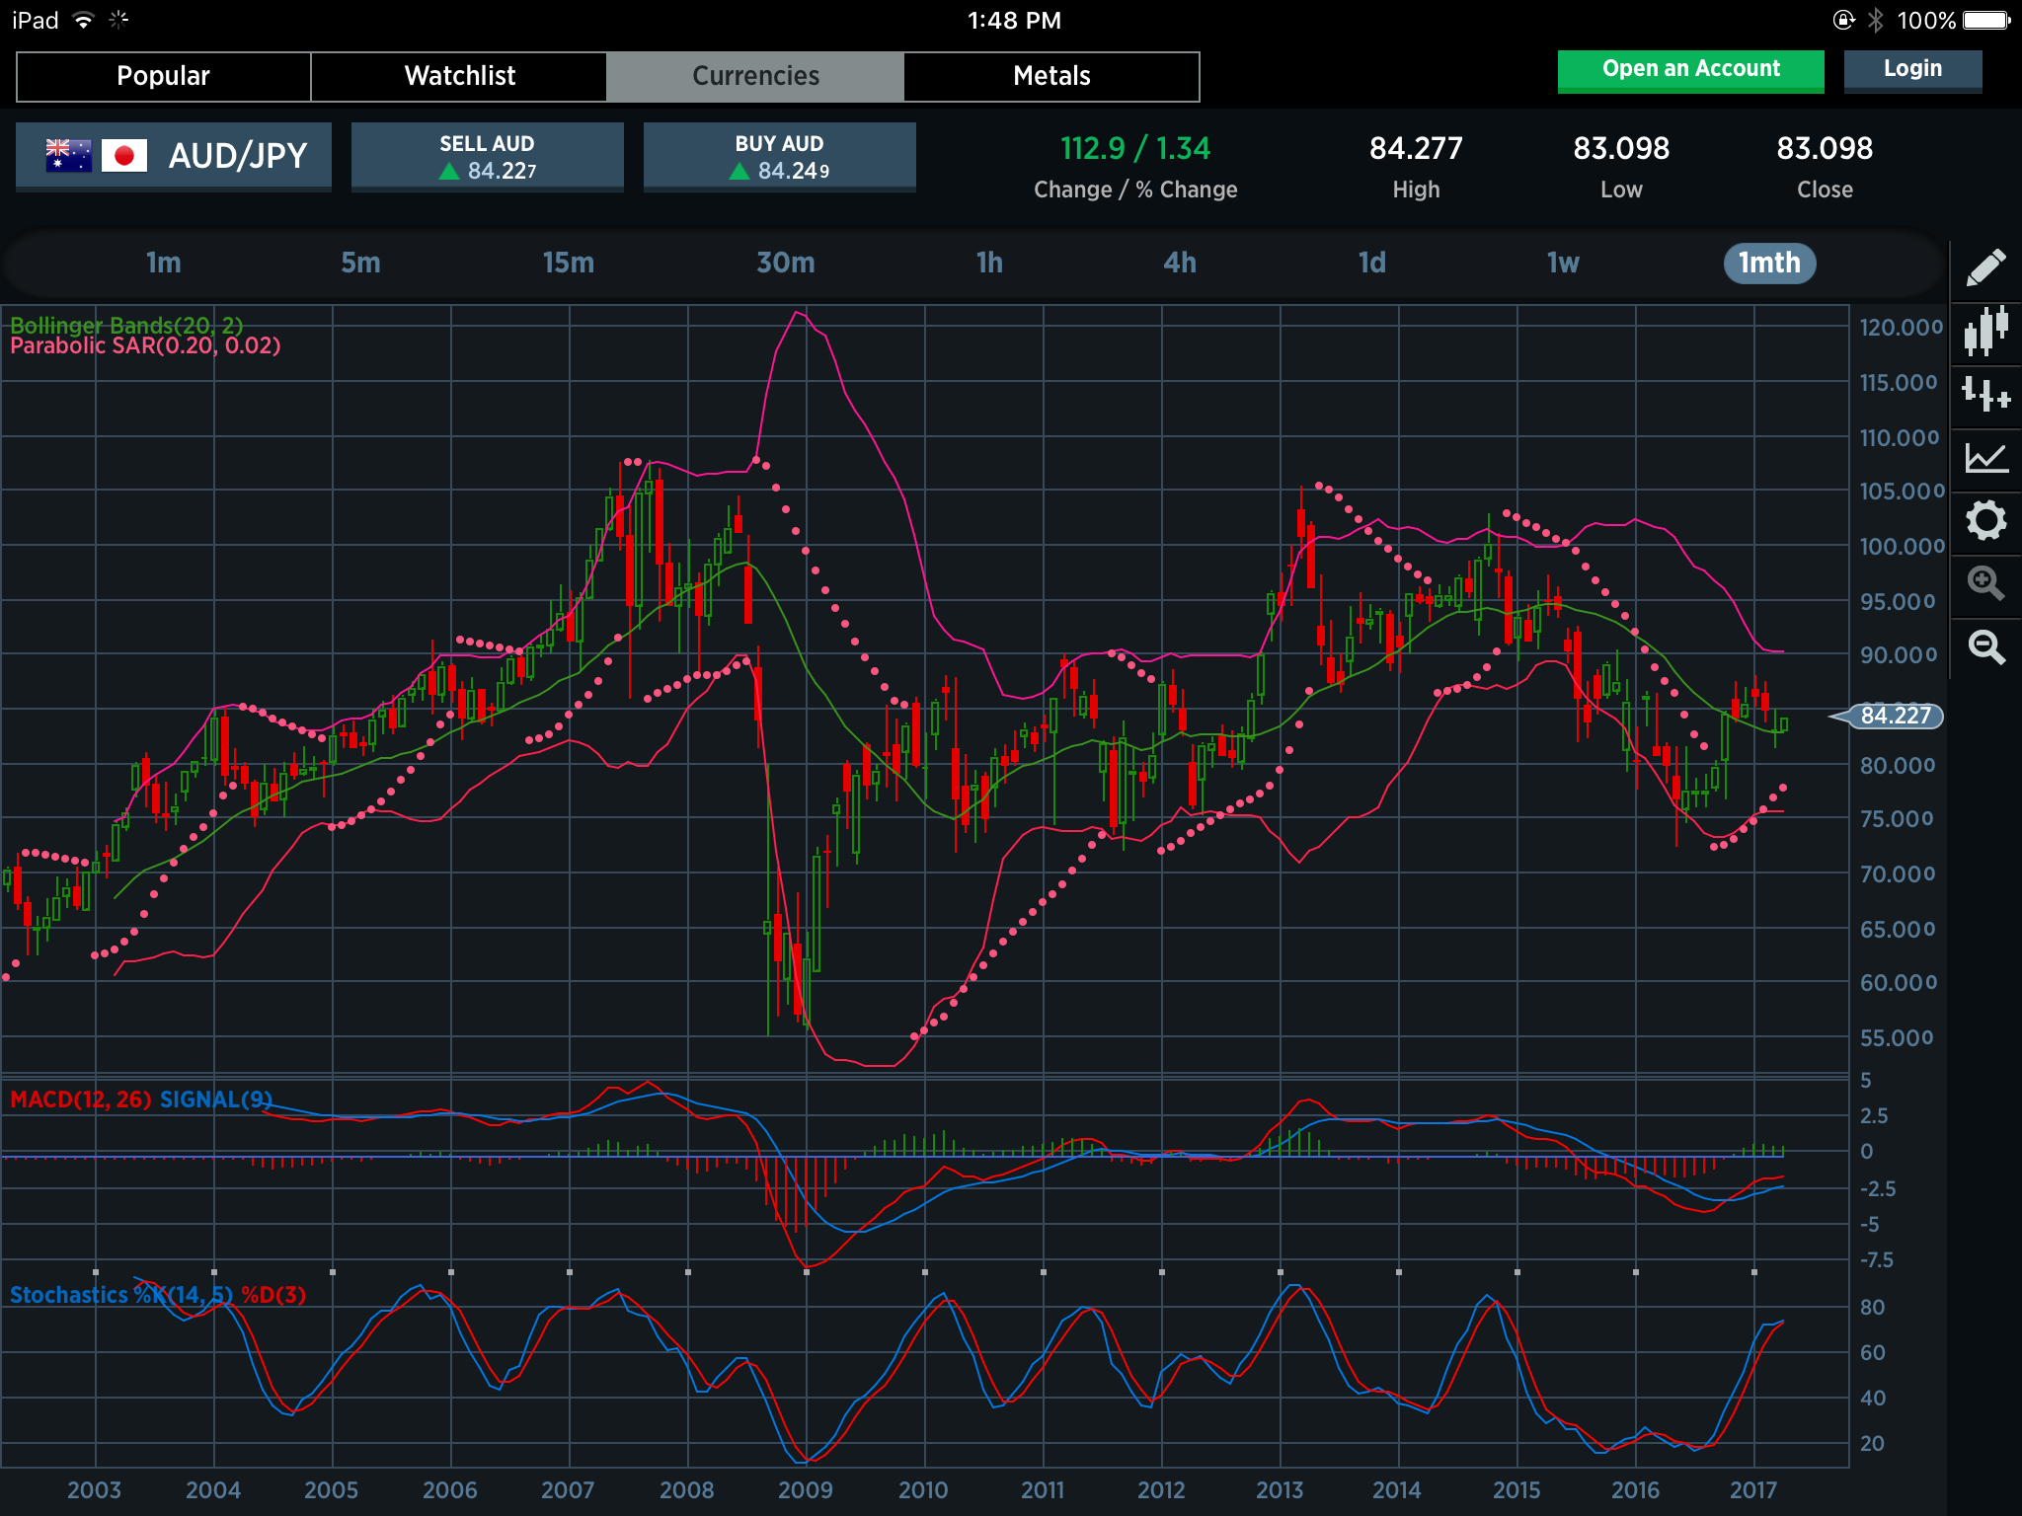Tap BUY AUD 84.249 button
Screen dimensions: 2022x1516
point(779,157)
